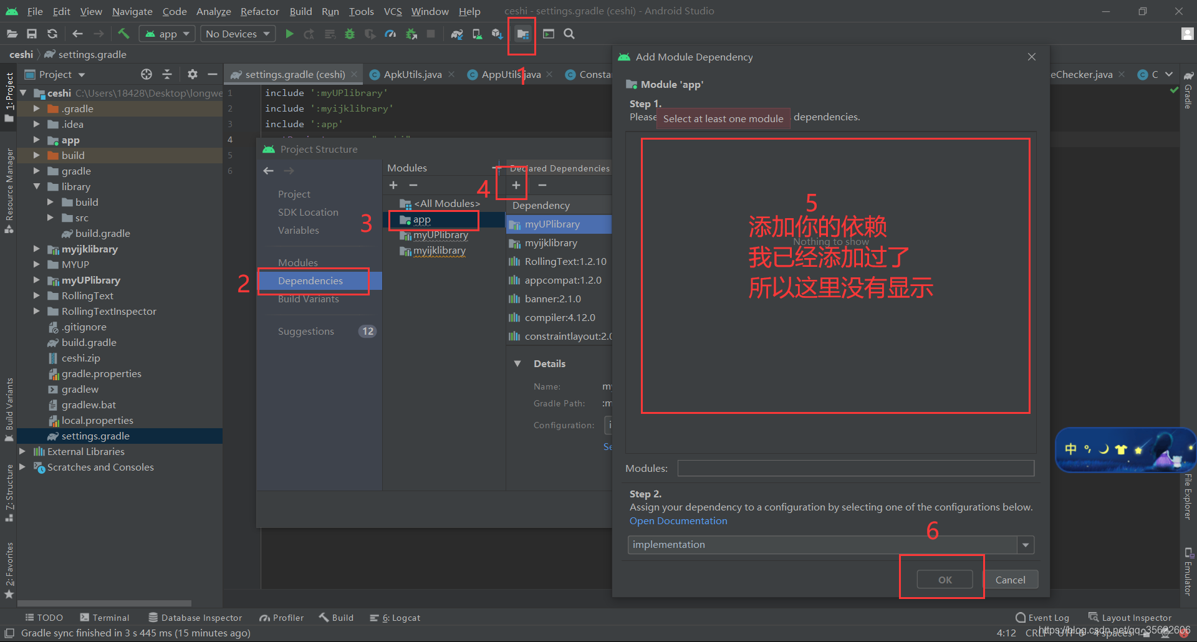Switch to settings.gradle (ceshi) tab

click(x=295, y=74)
